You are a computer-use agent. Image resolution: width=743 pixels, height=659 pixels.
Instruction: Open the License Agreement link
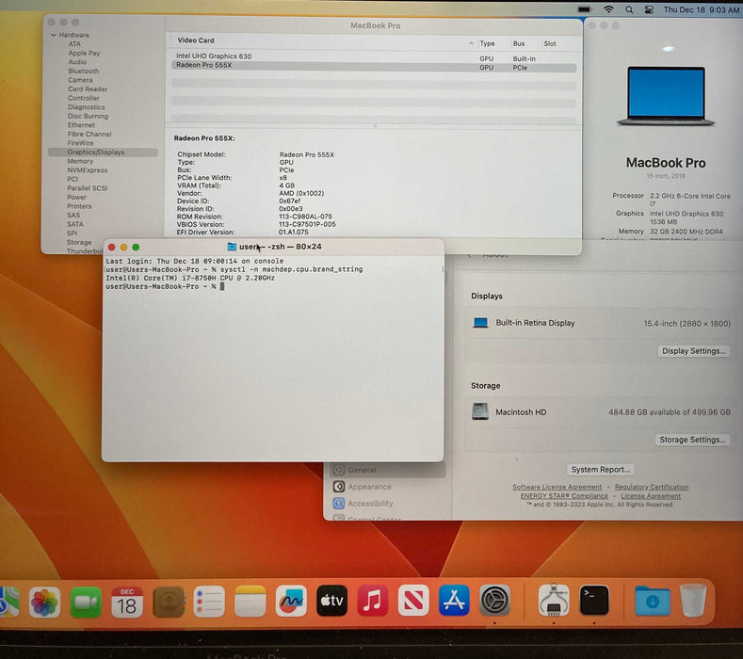[651, 496]
